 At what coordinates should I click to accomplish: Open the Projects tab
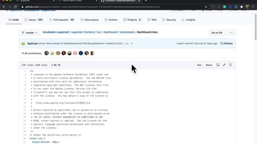(132, 20)
